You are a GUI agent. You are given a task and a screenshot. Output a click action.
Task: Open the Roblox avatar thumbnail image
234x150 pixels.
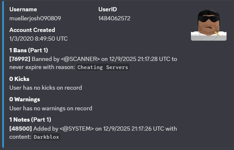209,25
